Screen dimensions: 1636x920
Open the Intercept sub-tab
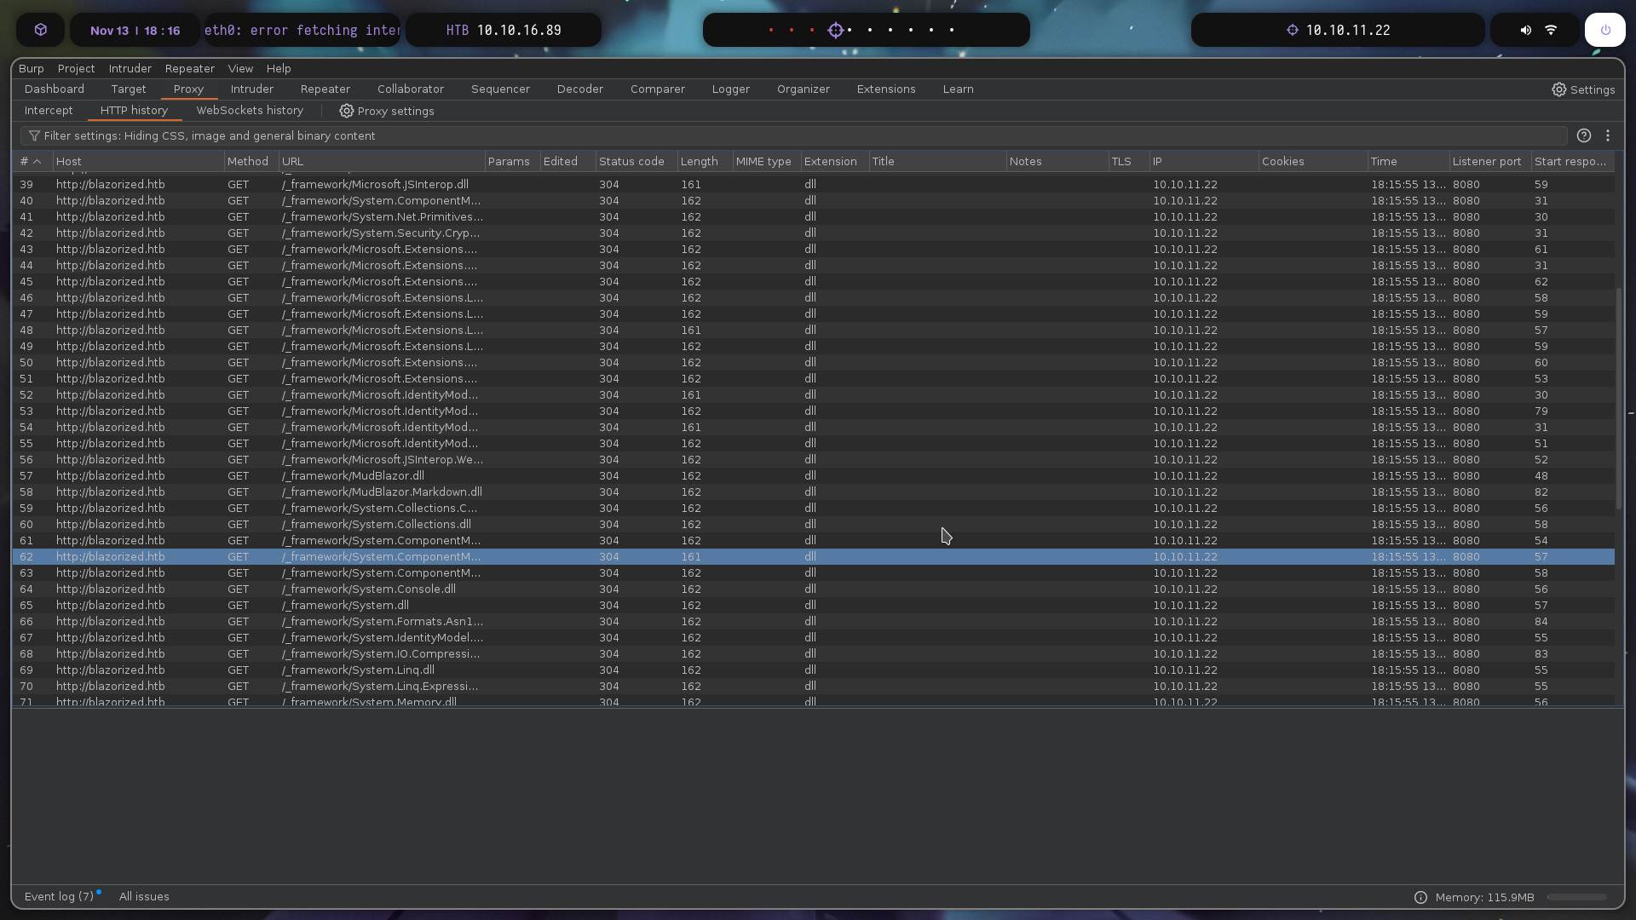coord(49,110)
